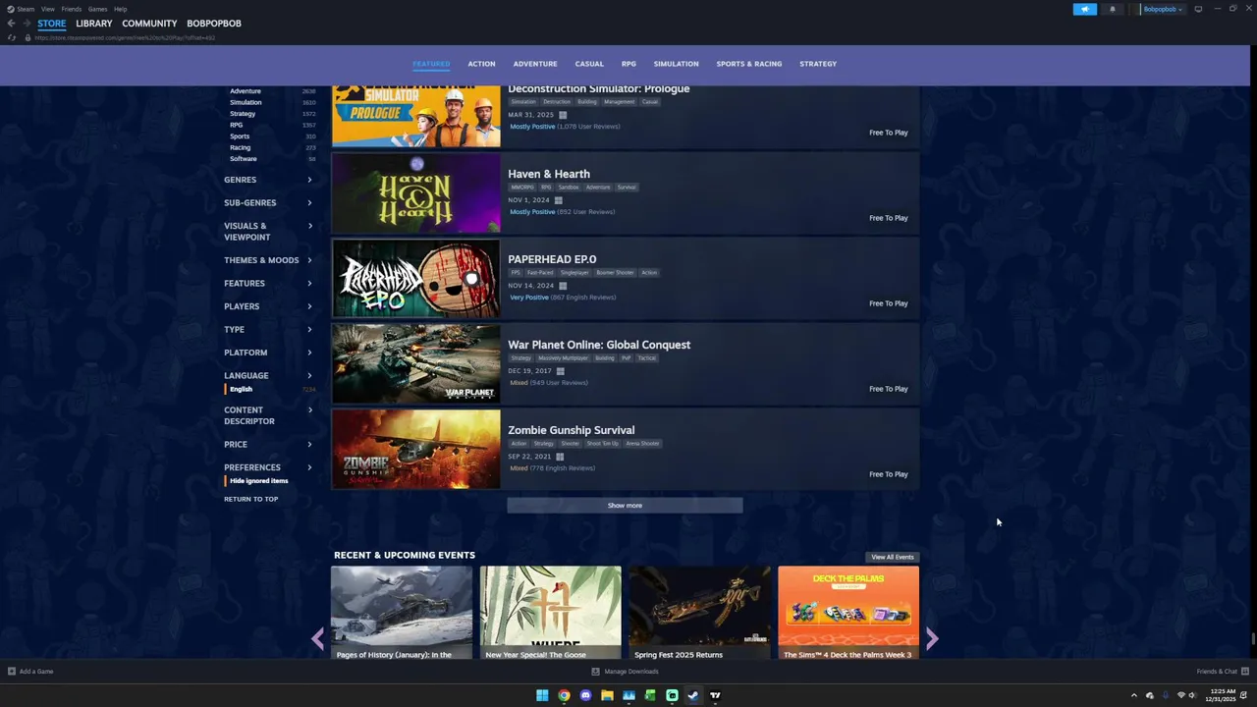Go to the Community section
The height and width of the screenshot is (707, 1257).
click(149, 24)
